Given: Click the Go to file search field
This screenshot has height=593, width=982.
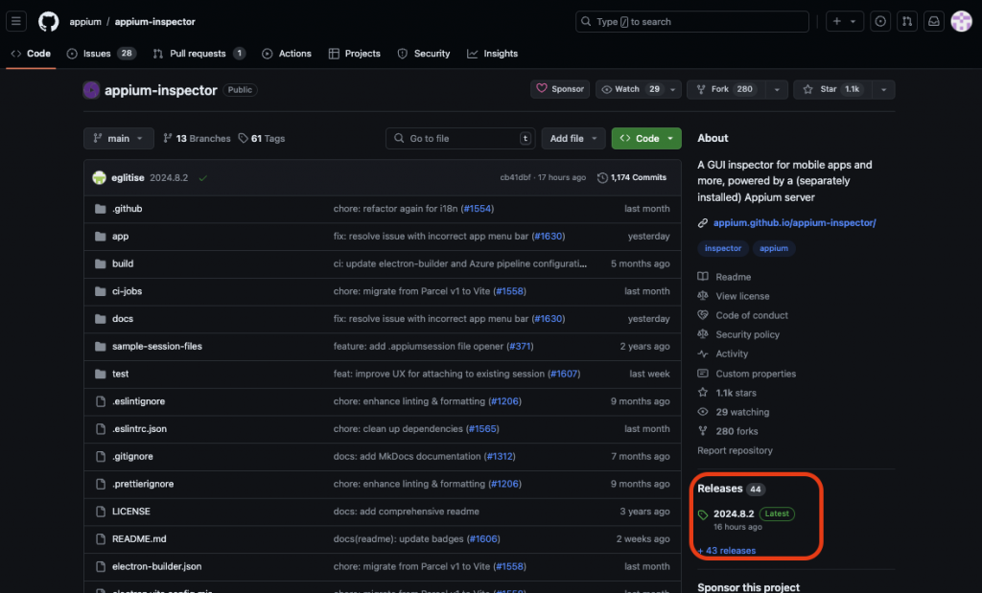Looking at the screenshot, I should click(x=460, y=138).
